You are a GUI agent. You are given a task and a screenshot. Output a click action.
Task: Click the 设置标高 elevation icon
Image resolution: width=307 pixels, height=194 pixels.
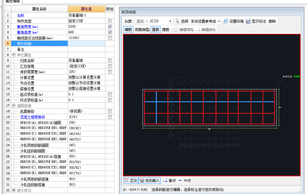pos(226,21)
